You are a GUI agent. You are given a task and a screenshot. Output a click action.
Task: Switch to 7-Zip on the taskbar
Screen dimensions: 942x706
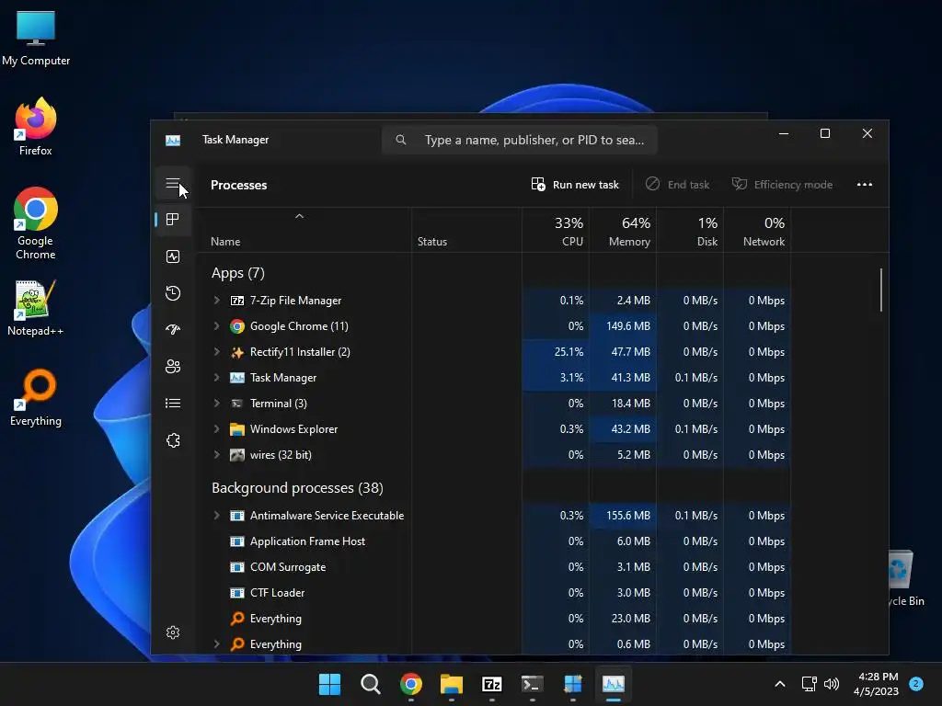coord(492,684)
